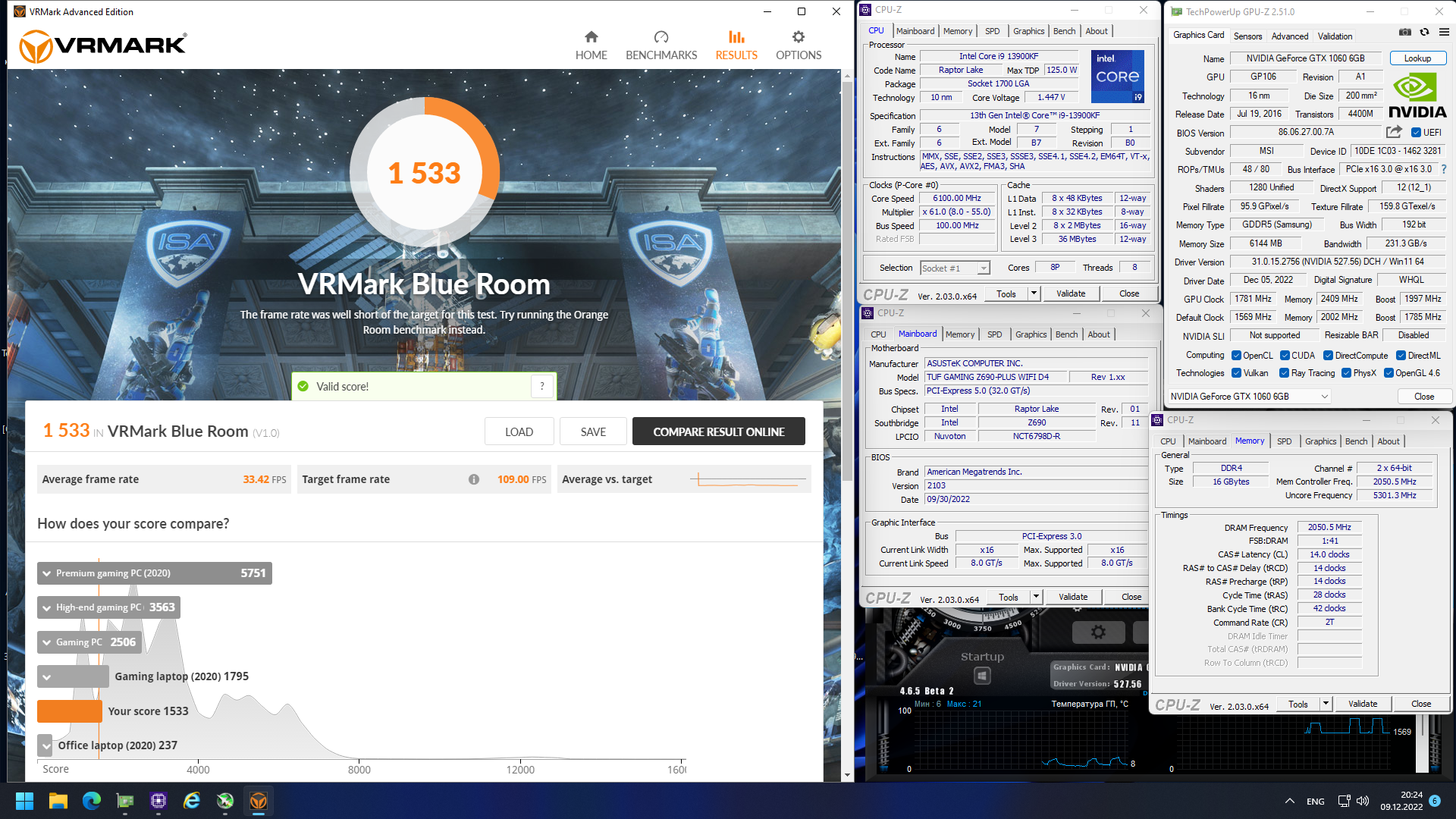Click the VRMark taskbar icon
1456x819 pixels.
(x=259, y=801)
